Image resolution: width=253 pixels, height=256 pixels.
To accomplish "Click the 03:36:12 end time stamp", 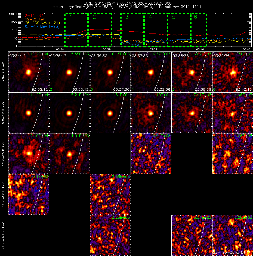I will [81, 90].
